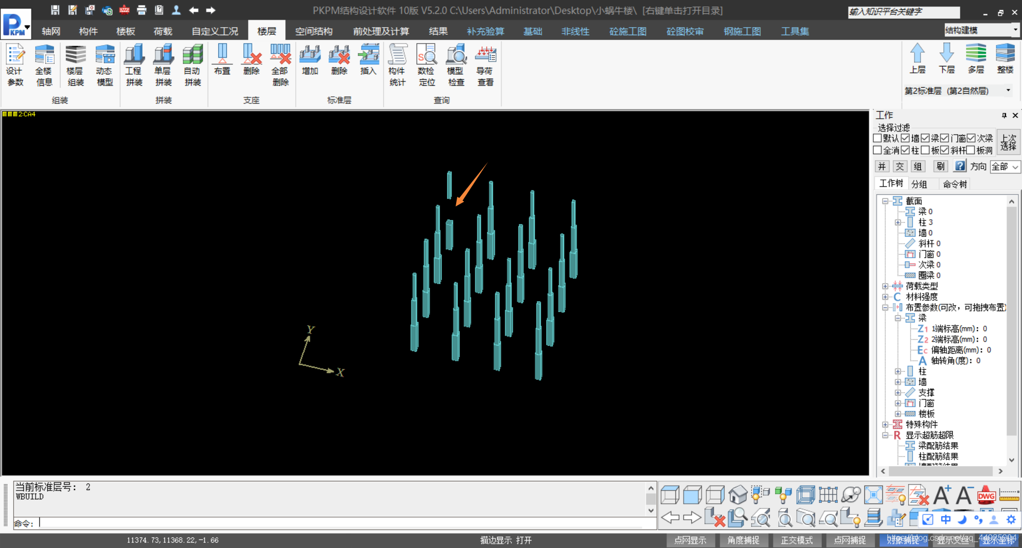Screen dimensions: 1022x548
Task: Click the 交 intersect selection button
Action: tap(900, 167)
